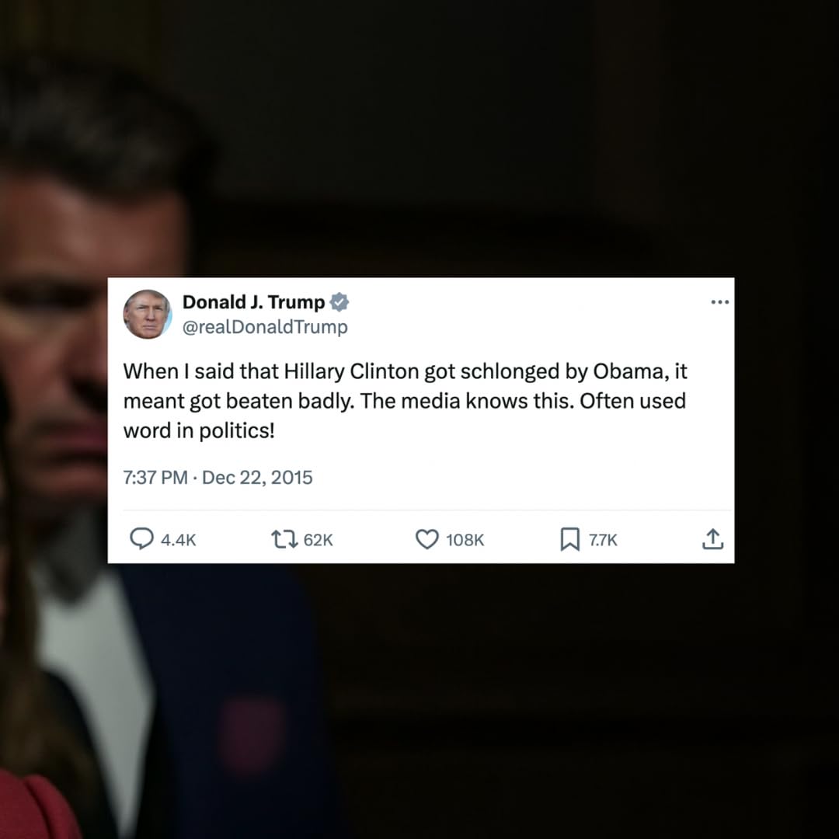
Task: Open the three-dot more options menu
Action: point(719,302)
